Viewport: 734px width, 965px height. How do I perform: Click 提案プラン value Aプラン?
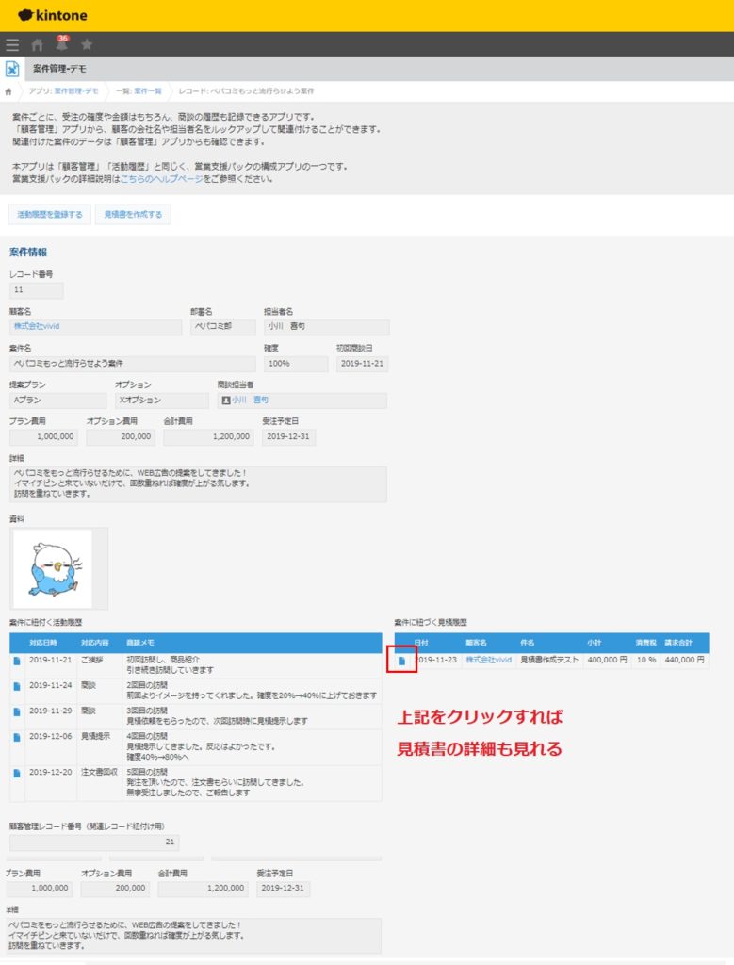coord(57,400)
